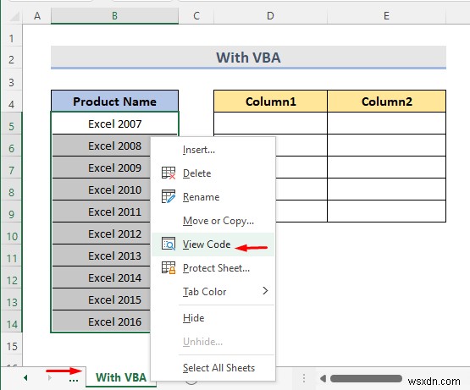This screenshot has width=470, height=390.
Task: Select row 8 header
Action: (x=11, y=189)
